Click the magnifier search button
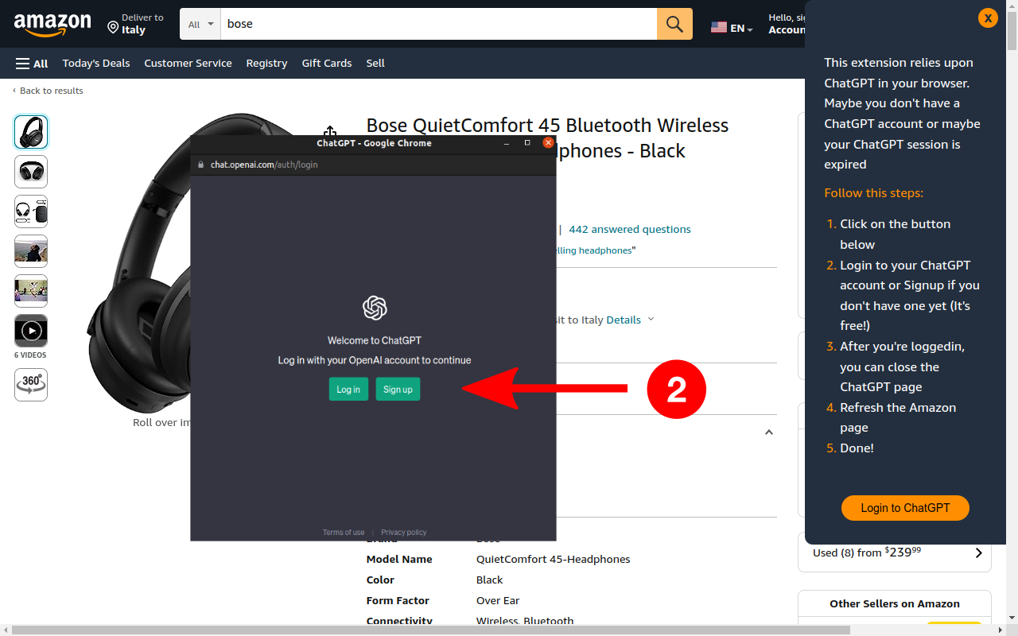The height and width of the screenshot is (636, 1018). (x=674, y=24)
